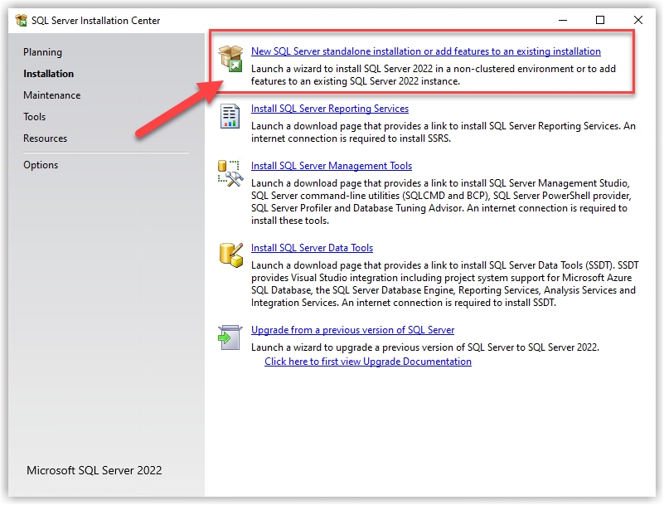Start Upgrade from a previous version link
The image size is (664, 505).
point(353,330)
